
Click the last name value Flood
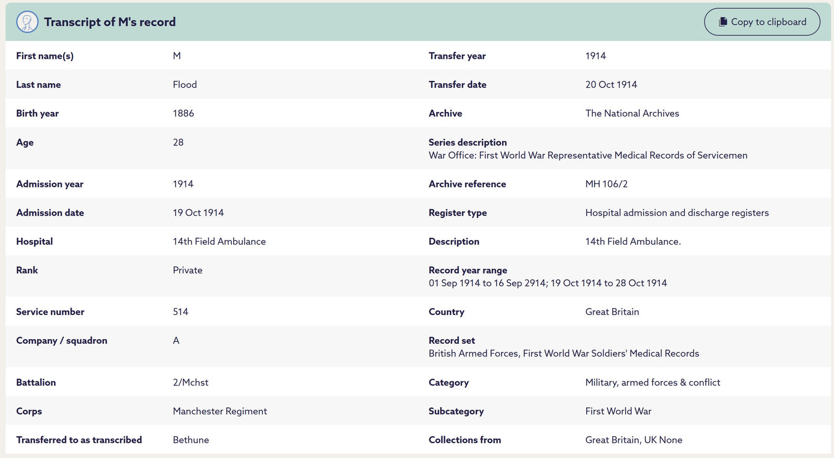click(185, 85)
